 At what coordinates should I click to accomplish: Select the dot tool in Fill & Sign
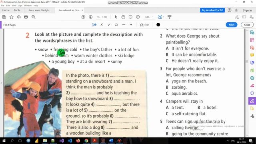click(x=131, y=25)
